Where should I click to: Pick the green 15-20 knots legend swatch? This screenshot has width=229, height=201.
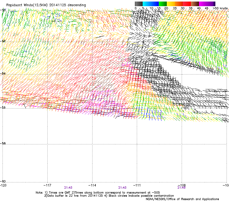163,4
